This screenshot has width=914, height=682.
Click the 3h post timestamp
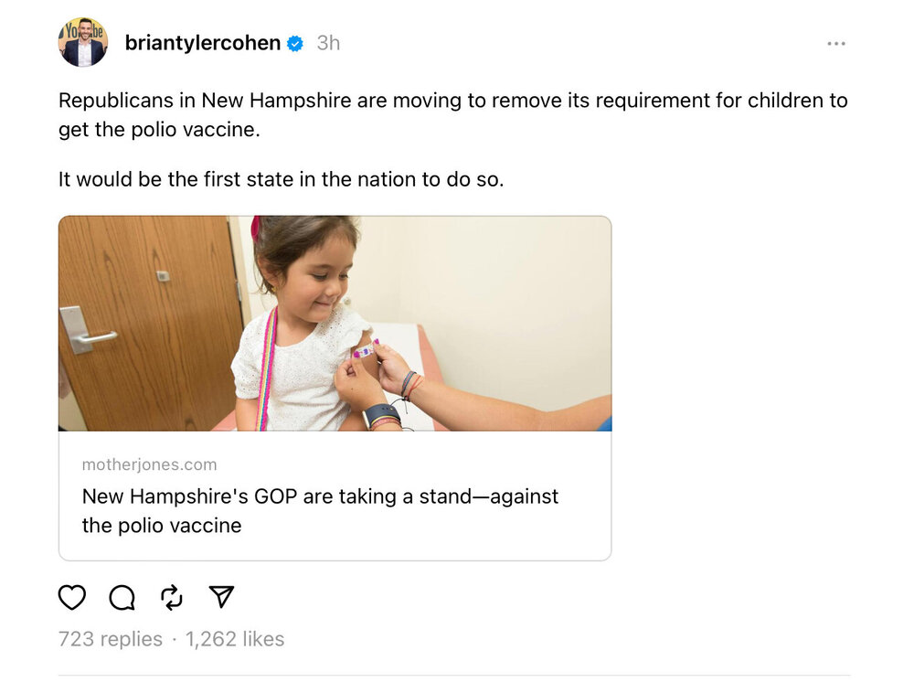click(x=328, y=43)
